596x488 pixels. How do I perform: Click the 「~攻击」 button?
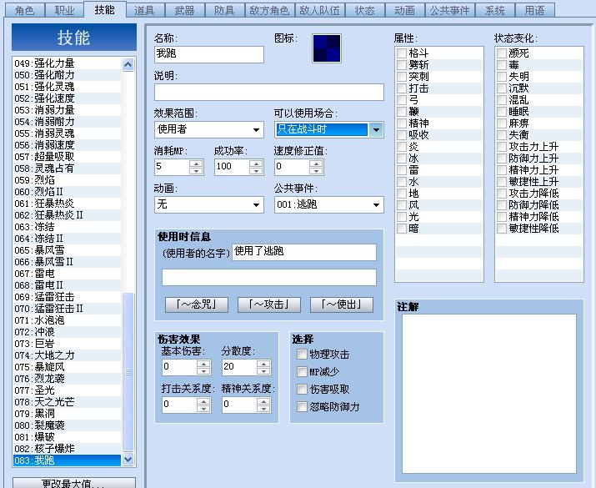(x=269, y=304)
